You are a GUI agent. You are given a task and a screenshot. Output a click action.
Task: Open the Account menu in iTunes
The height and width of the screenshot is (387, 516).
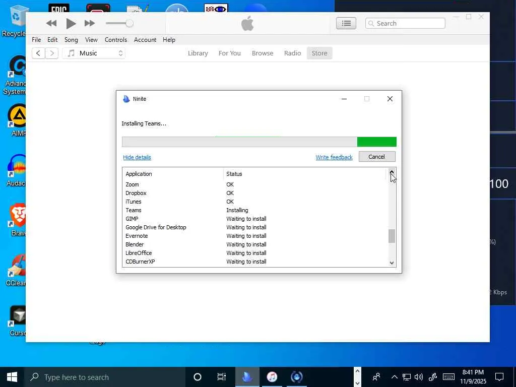[x=145, y=40]
